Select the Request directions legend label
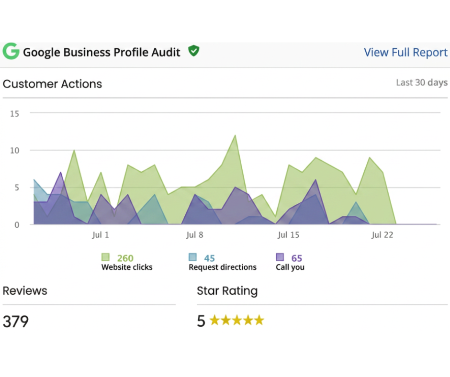 (x=223, y=267)
